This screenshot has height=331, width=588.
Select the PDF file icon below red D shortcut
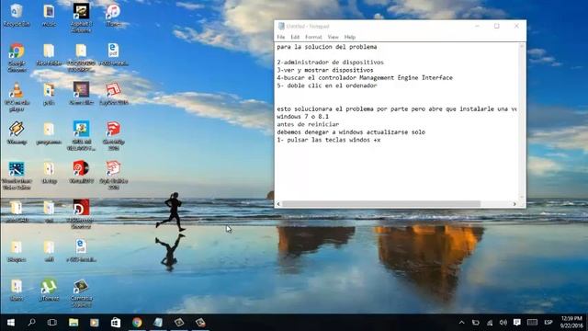[81, 251]
